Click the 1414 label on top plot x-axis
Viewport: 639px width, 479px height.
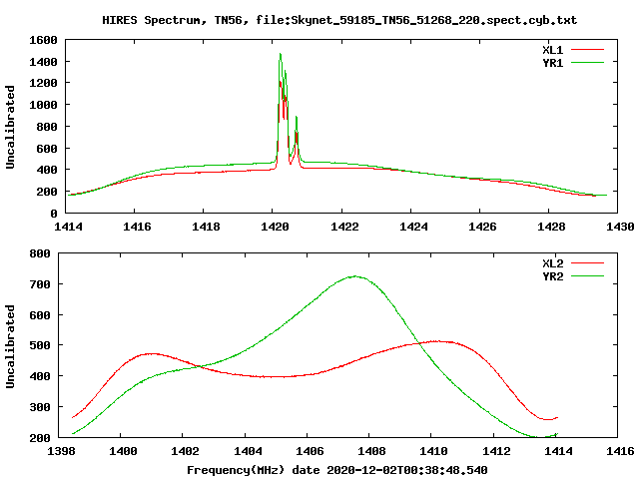coord(68,227)
